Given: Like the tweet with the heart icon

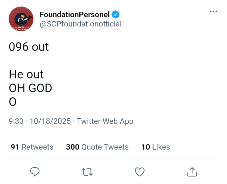Looking at the screenshot, I should point(139,172).
